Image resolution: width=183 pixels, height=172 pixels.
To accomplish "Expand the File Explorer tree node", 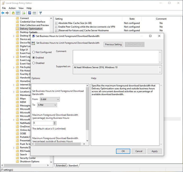I will (x=14, y=67).
